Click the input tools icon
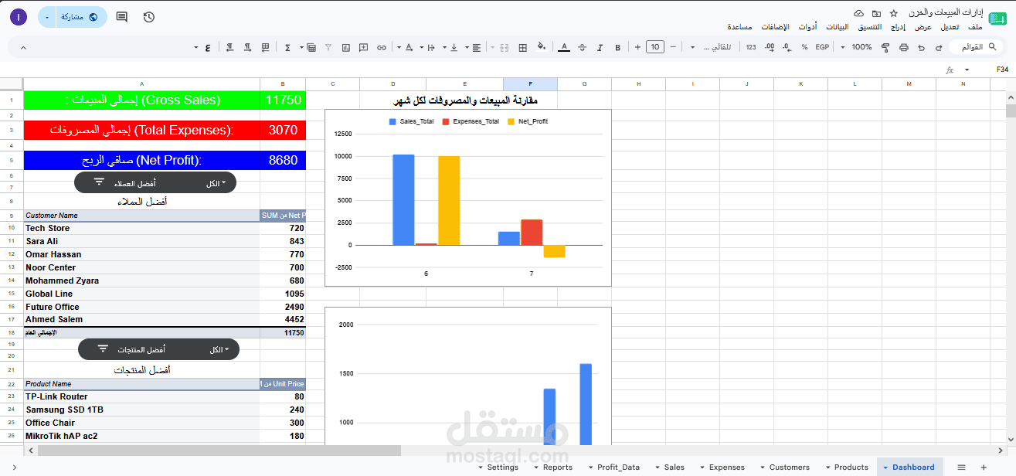This screenshot has width=1016, height=476. (x=207, y=47)
